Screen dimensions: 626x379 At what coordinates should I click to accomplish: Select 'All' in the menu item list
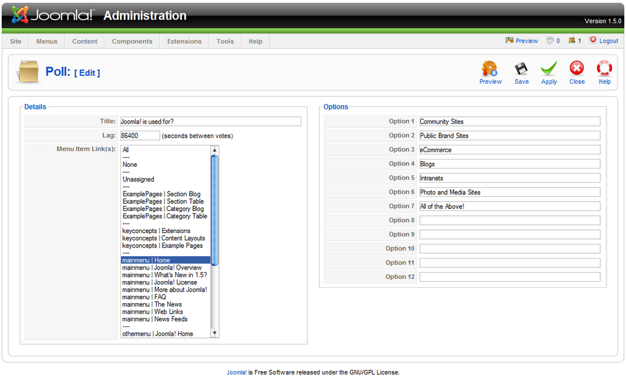tap(166, 150)
